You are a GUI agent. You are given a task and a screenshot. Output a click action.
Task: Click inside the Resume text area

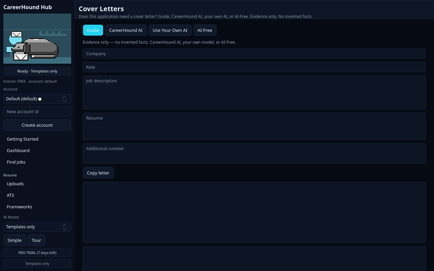pos(254,126)
